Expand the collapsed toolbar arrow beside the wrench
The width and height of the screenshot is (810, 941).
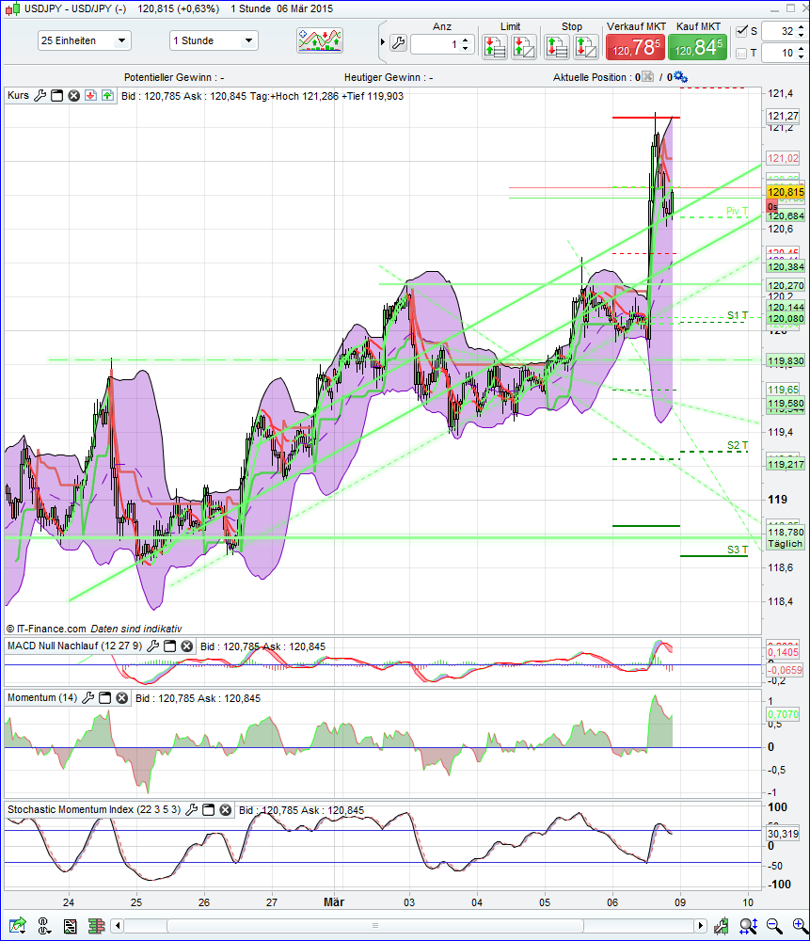point(384,42)
